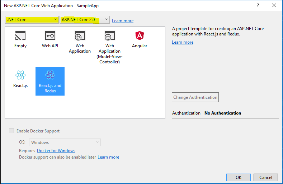Select the Empty project template icon

20,36
